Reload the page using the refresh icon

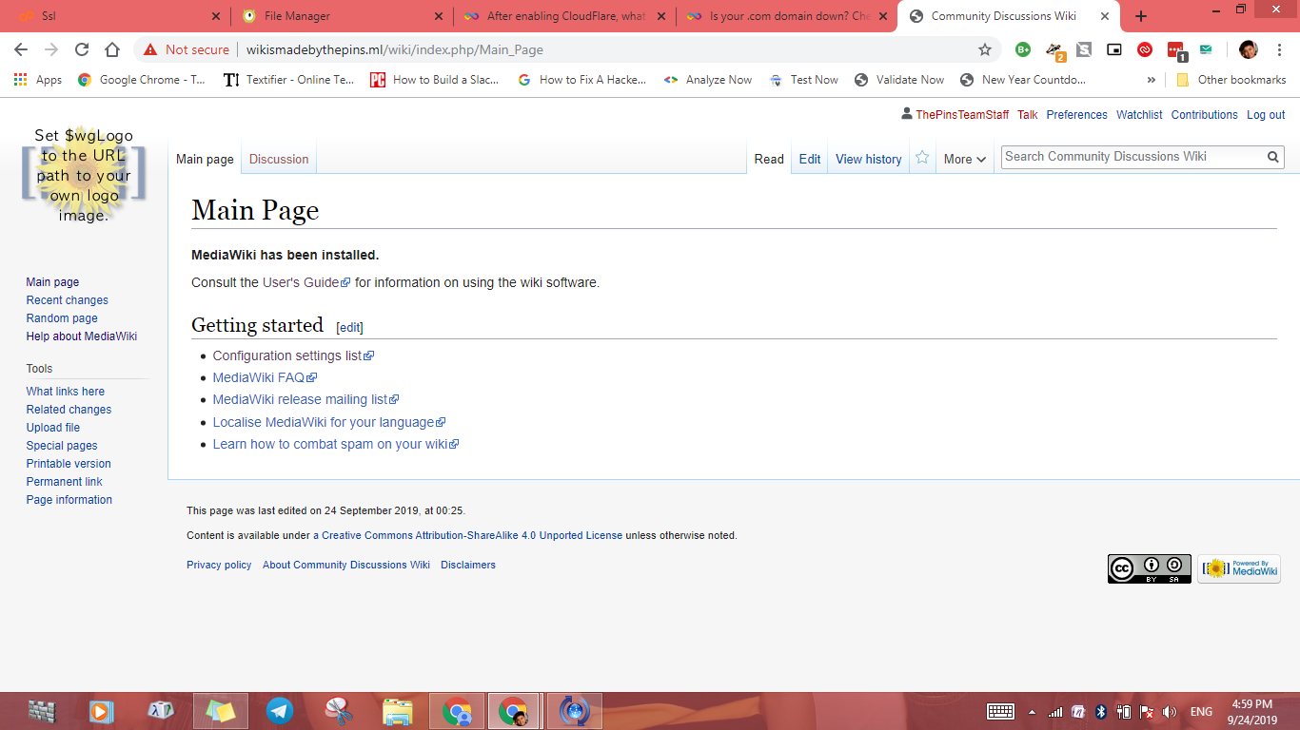[x=82, y=49]
